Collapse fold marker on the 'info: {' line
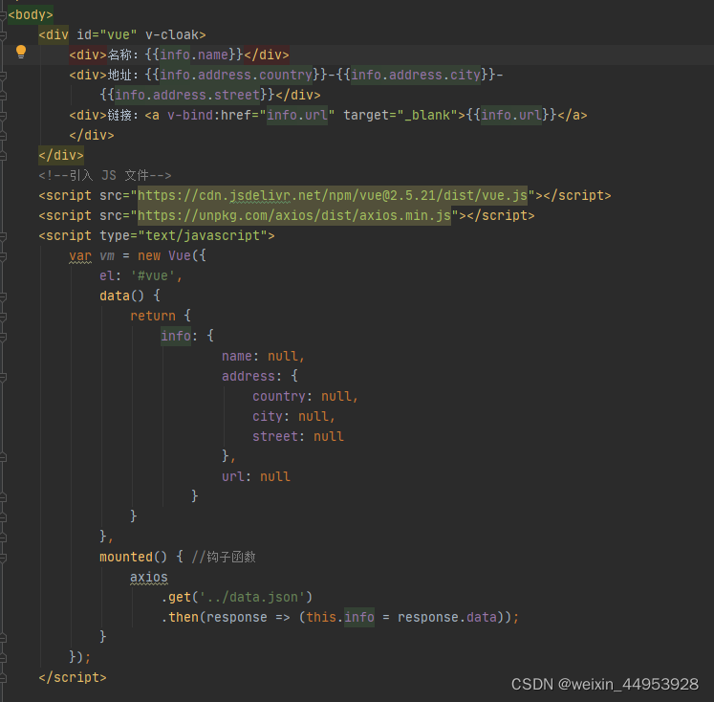Image resolution: width=714 pixels, height=702 pixels. [x=2, y=337]
